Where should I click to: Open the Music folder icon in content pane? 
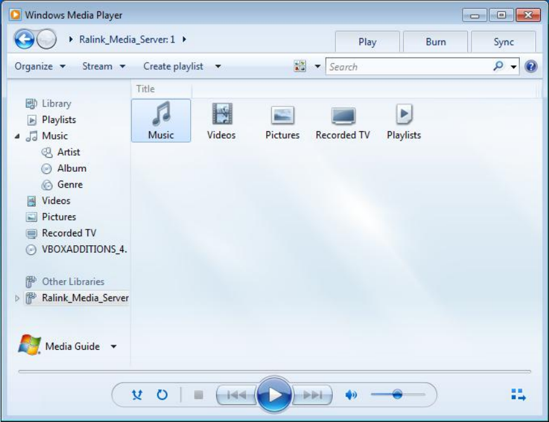pos(161,120)
